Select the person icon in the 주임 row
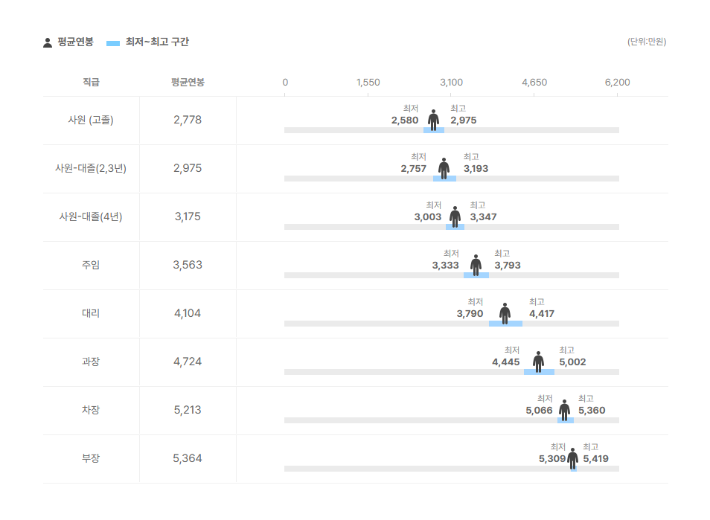710x520 pixels. tap(476, 265)
